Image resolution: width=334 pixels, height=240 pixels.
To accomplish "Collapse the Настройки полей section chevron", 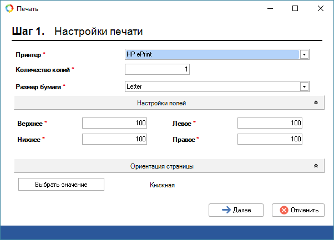I will pyautogui.click(x=316, y=103).
